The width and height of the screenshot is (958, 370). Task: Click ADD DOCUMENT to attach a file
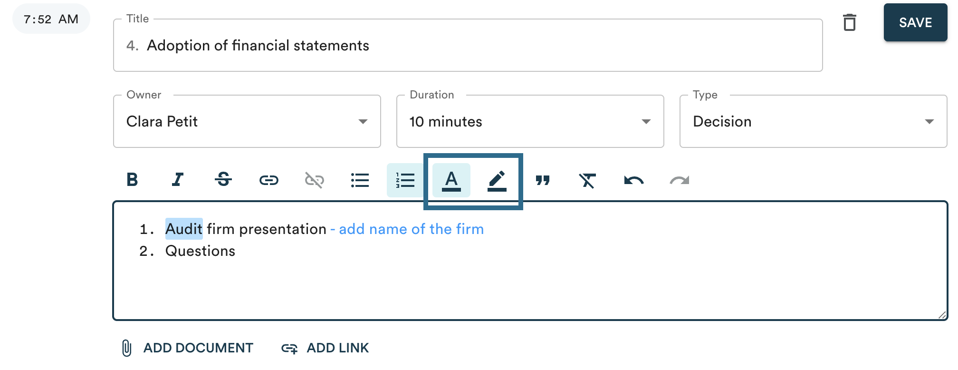[x=188, y=348]
